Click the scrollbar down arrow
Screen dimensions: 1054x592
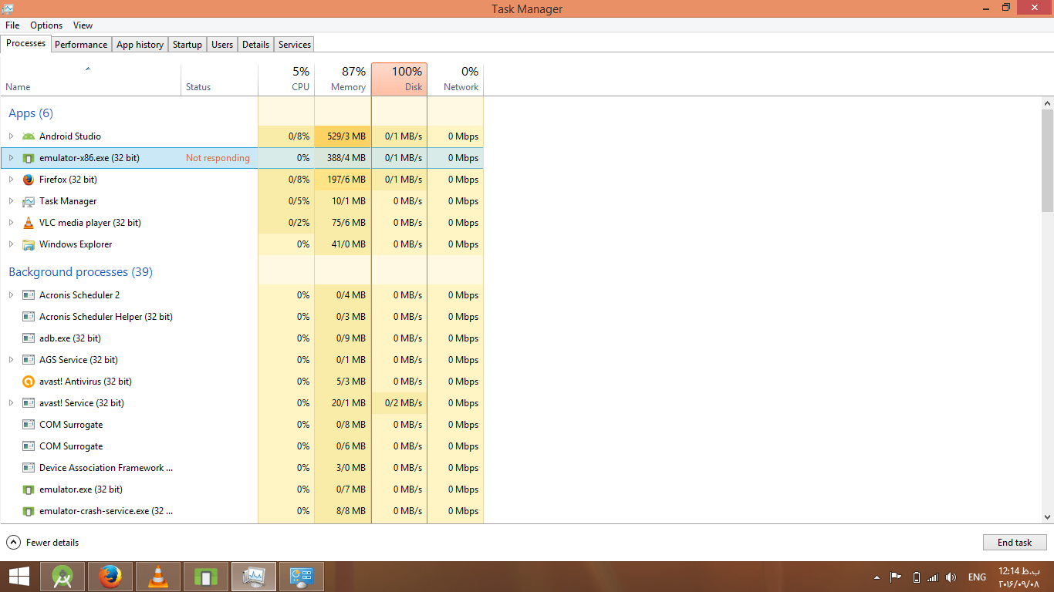(1047, 517)
